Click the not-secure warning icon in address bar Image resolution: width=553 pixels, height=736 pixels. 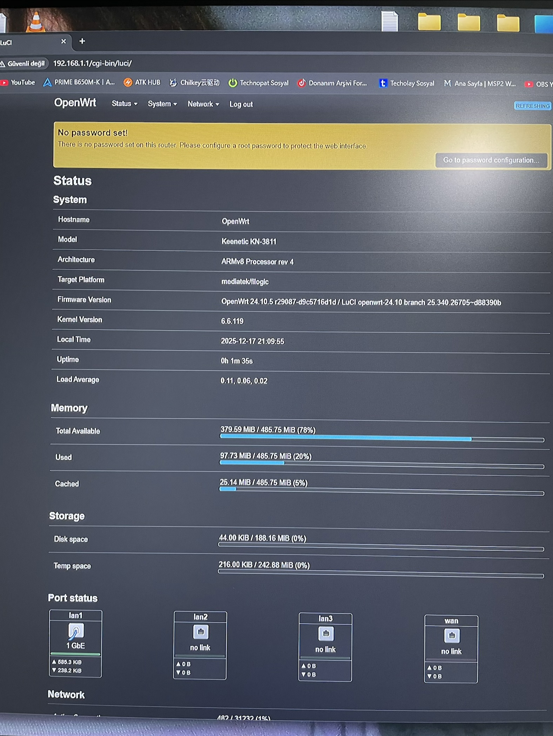point(2,64)
